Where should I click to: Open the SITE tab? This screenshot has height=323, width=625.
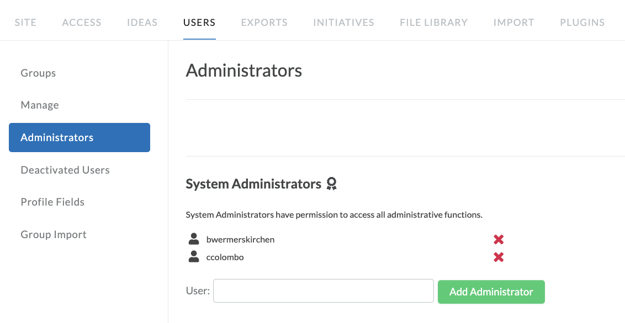click(25, 23)
